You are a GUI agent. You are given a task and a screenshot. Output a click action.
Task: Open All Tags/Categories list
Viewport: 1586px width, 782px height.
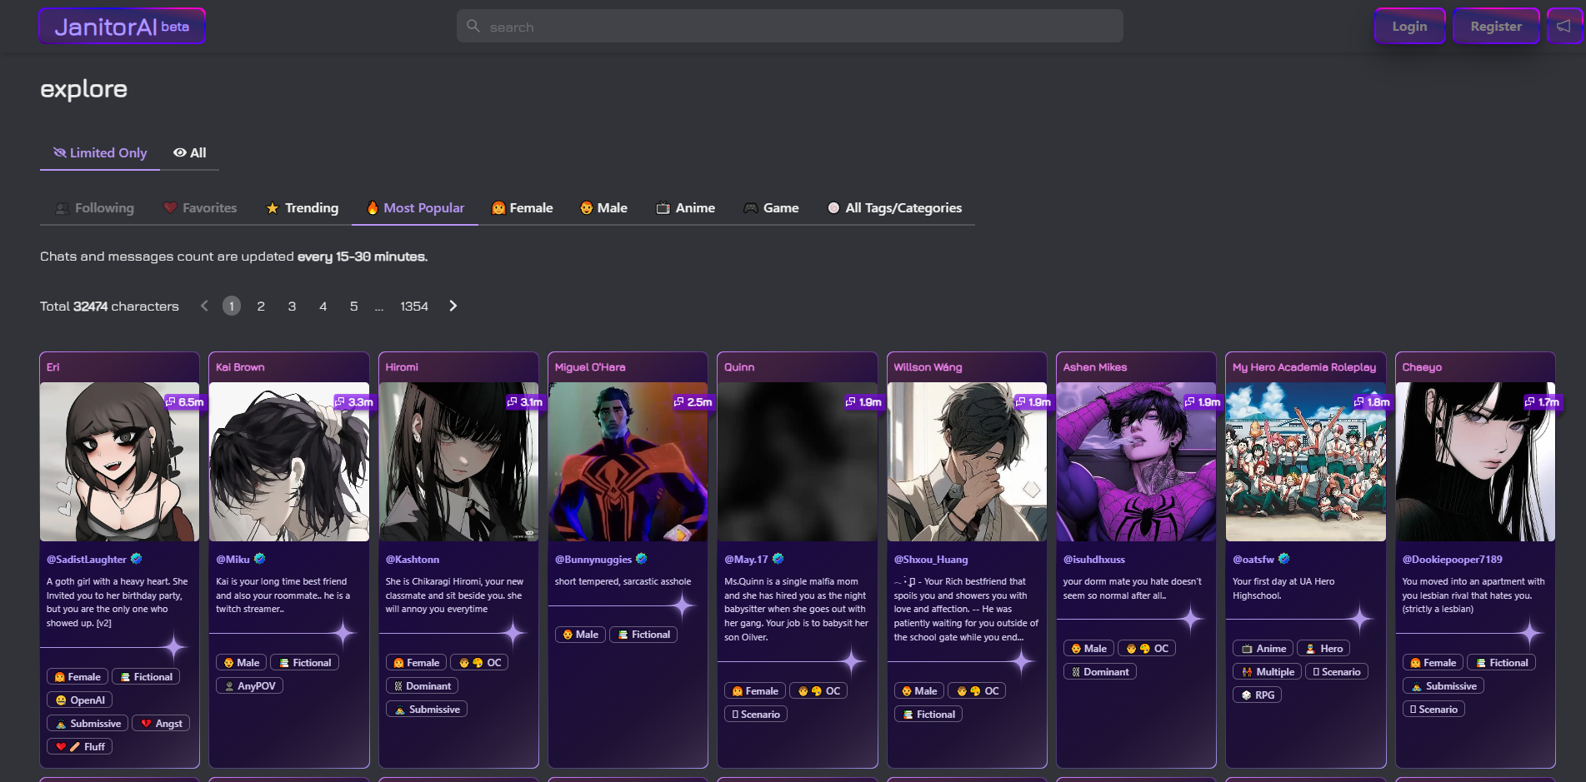tap(894, 208)
